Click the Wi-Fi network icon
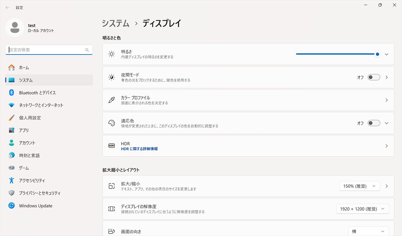The width and height of the screenshot is (402, 236). point(12,105)
